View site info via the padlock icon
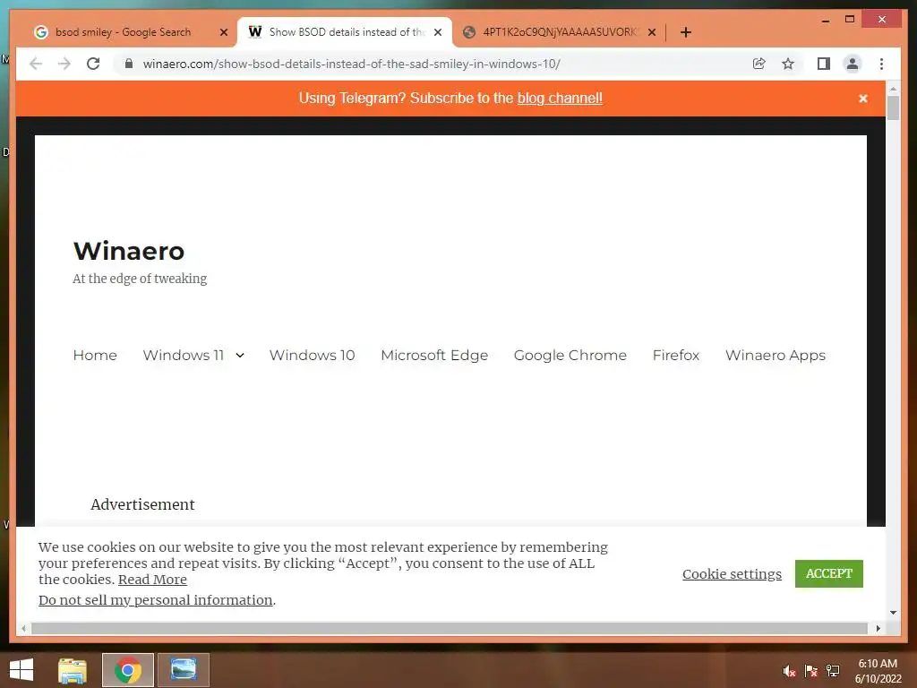The image size is (917, 688). tap(129, 64)
